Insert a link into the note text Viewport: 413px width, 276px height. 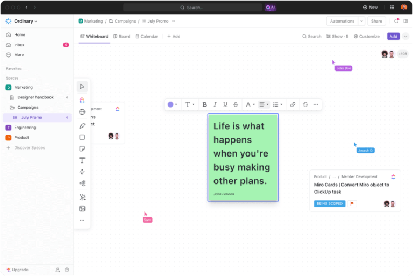[293, 104]
